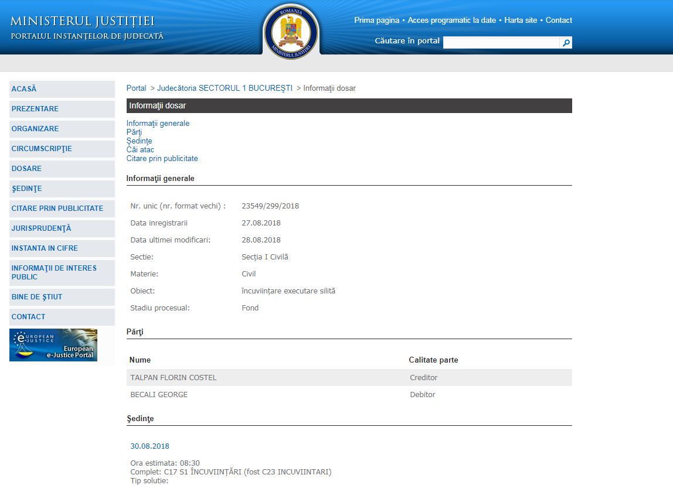The height and width of the screenshot is (485, 673).
Task: Jump to Informaţii generale section link
Action: [x=158, y=124]
